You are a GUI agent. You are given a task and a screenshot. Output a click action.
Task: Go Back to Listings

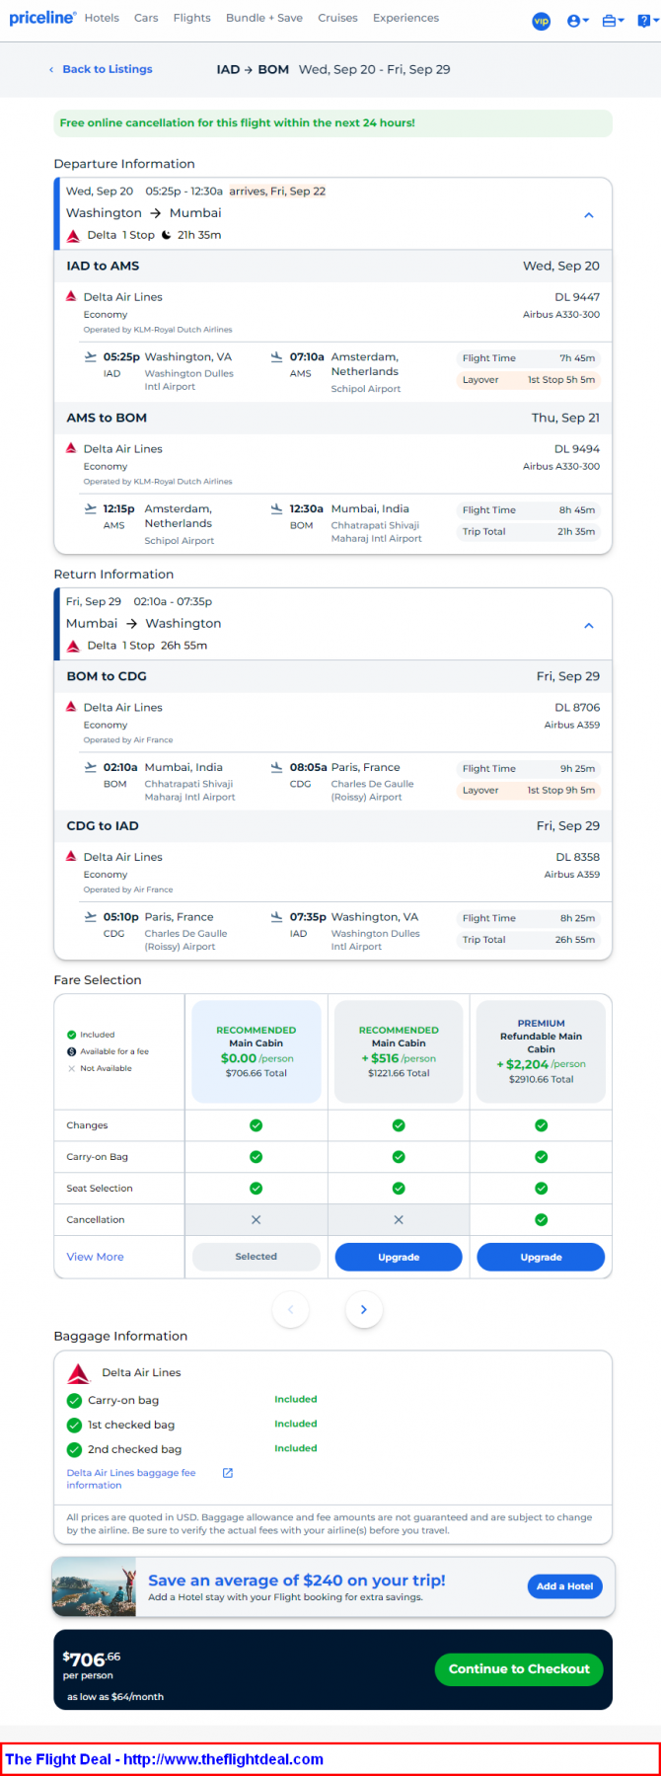[x=101, y=69]
